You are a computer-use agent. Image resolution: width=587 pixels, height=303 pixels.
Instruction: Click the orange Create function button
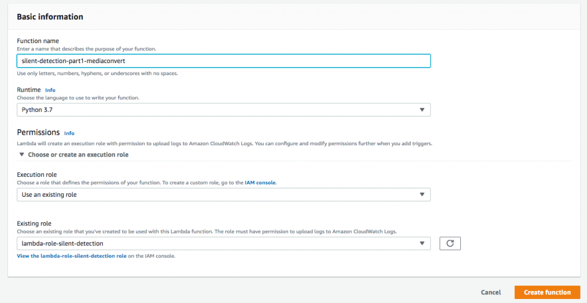click(547, 292)
